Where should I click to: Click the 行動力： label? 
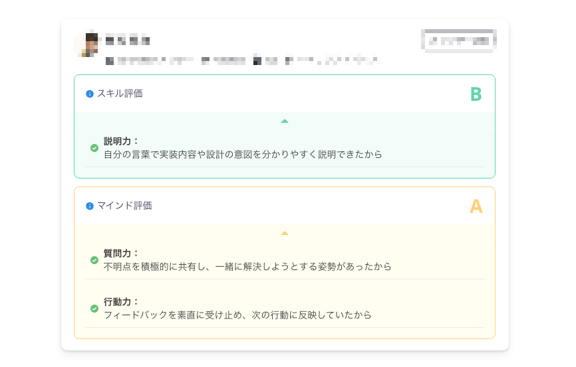point(121,302)
